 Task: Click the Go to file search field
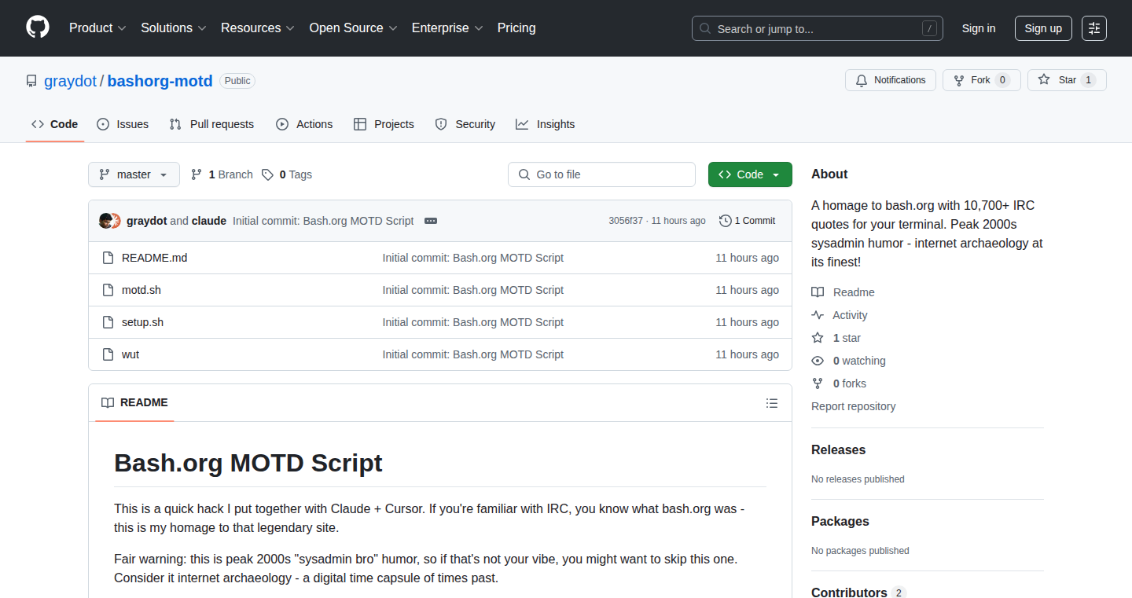pos(601,174)
